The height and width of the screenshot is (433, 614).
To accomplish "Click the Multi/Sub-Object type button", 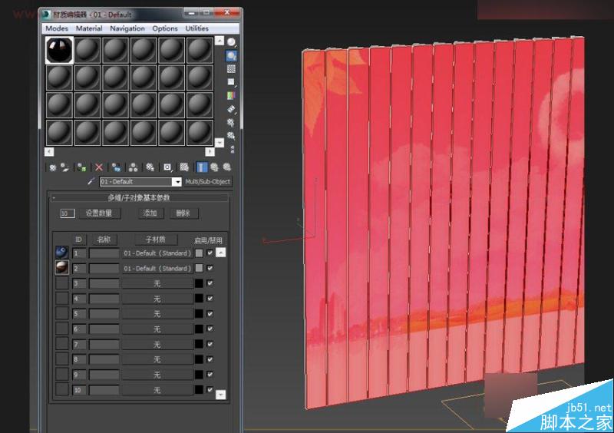I will click(207, 182).
